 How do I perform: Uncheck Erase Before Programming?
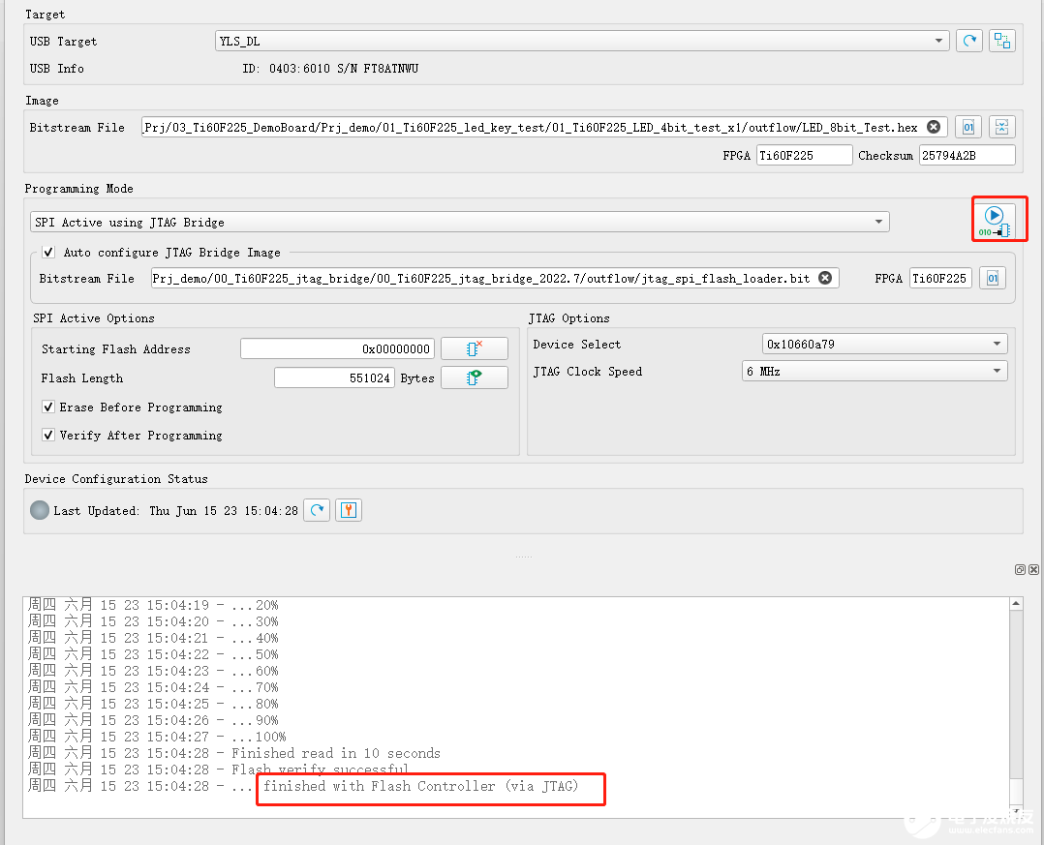tap(48, 407)
